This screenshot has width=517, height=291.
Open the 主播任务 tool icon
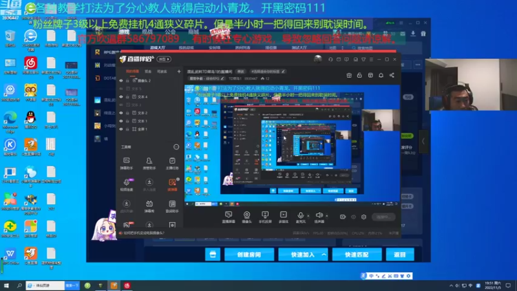(172, 160)
